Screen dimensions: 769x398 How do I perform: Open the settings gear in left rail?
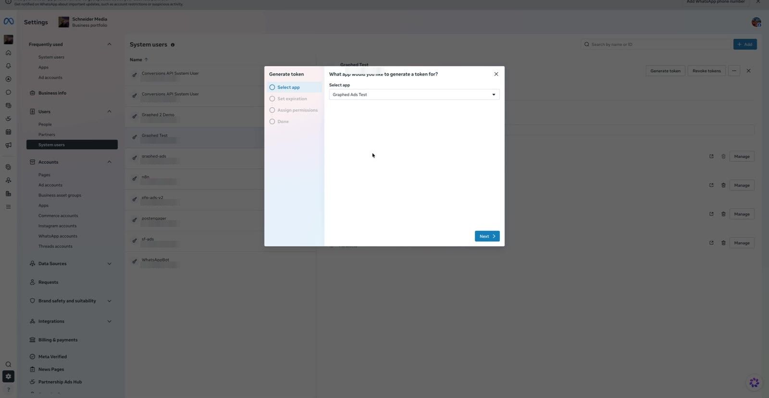[8, 376]
